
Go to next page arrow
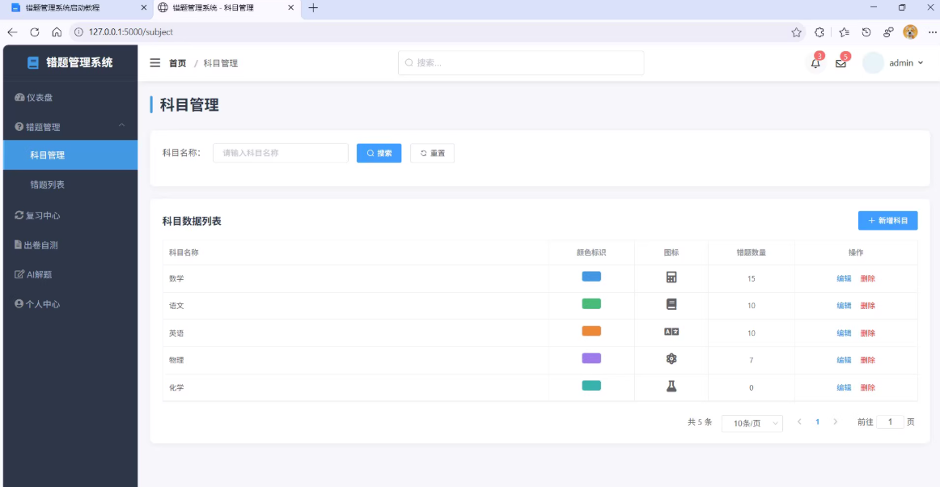point(835,421)
